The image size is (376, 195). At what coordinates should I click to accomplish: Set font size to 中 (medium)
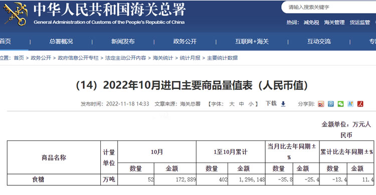(x=242, y=104)
